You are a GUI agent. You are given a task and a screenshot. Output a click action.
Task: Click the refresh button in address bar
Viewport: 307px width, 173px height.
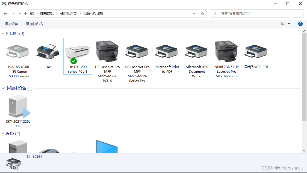[x=202, y=13]
